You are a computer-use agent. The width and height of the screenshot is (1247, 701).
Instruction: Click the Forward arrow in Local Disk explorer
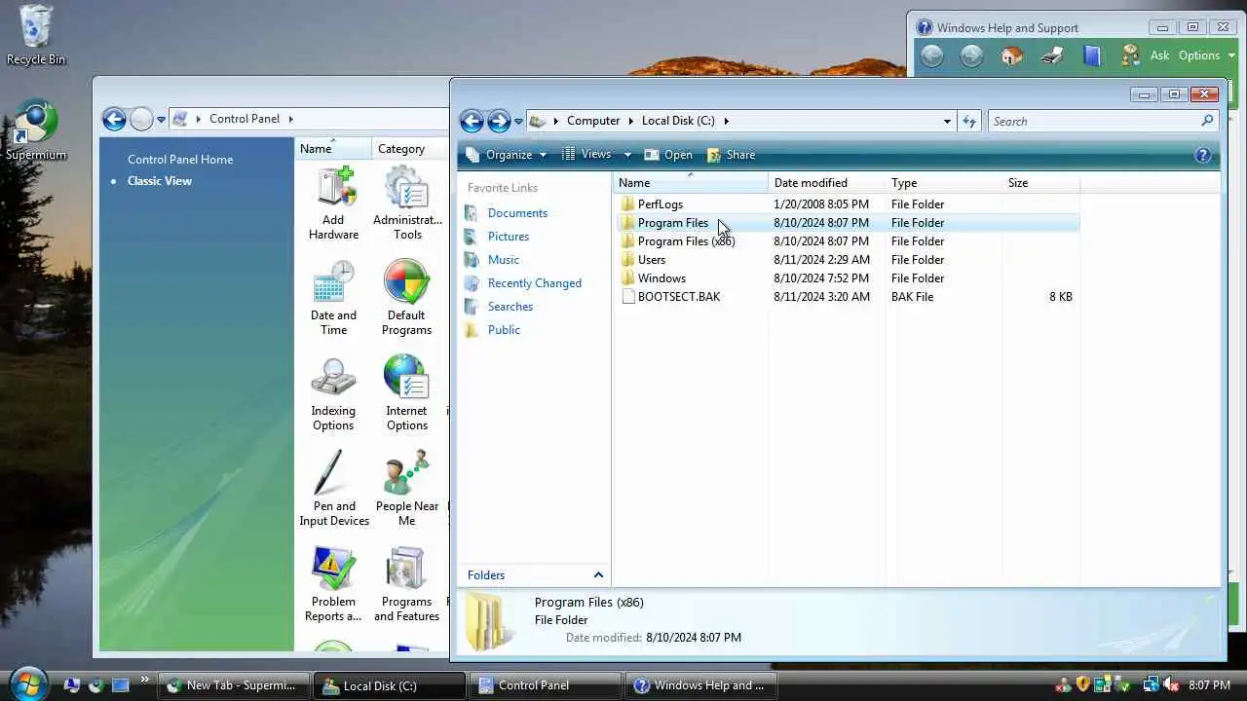499,121
